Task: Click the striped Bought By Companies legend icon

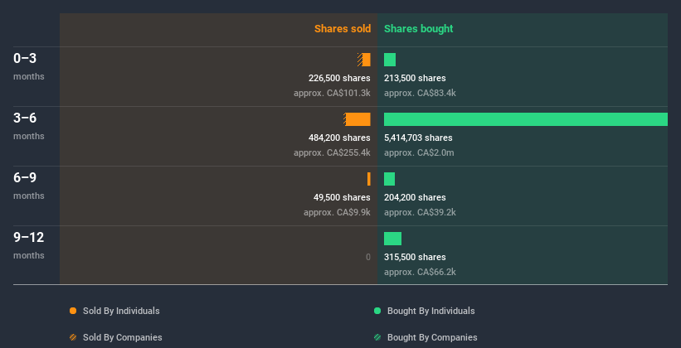Action: coord(377,337)
